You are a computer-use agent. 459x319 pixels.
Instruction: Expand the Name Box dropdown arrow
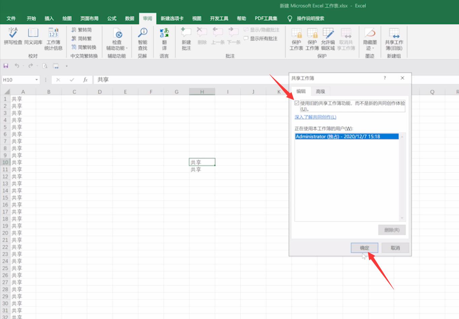coord(37,80)
